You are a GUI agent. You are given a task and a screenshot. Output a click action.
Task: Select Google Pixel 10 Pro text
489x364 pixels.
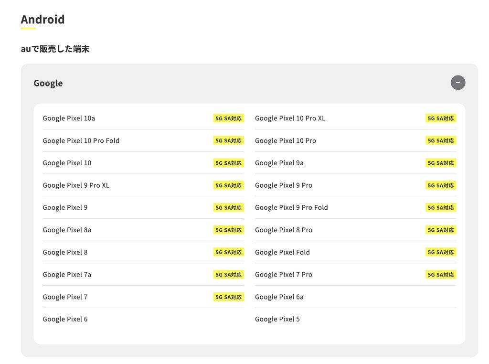pyautogui.click(x=286, y=140)
